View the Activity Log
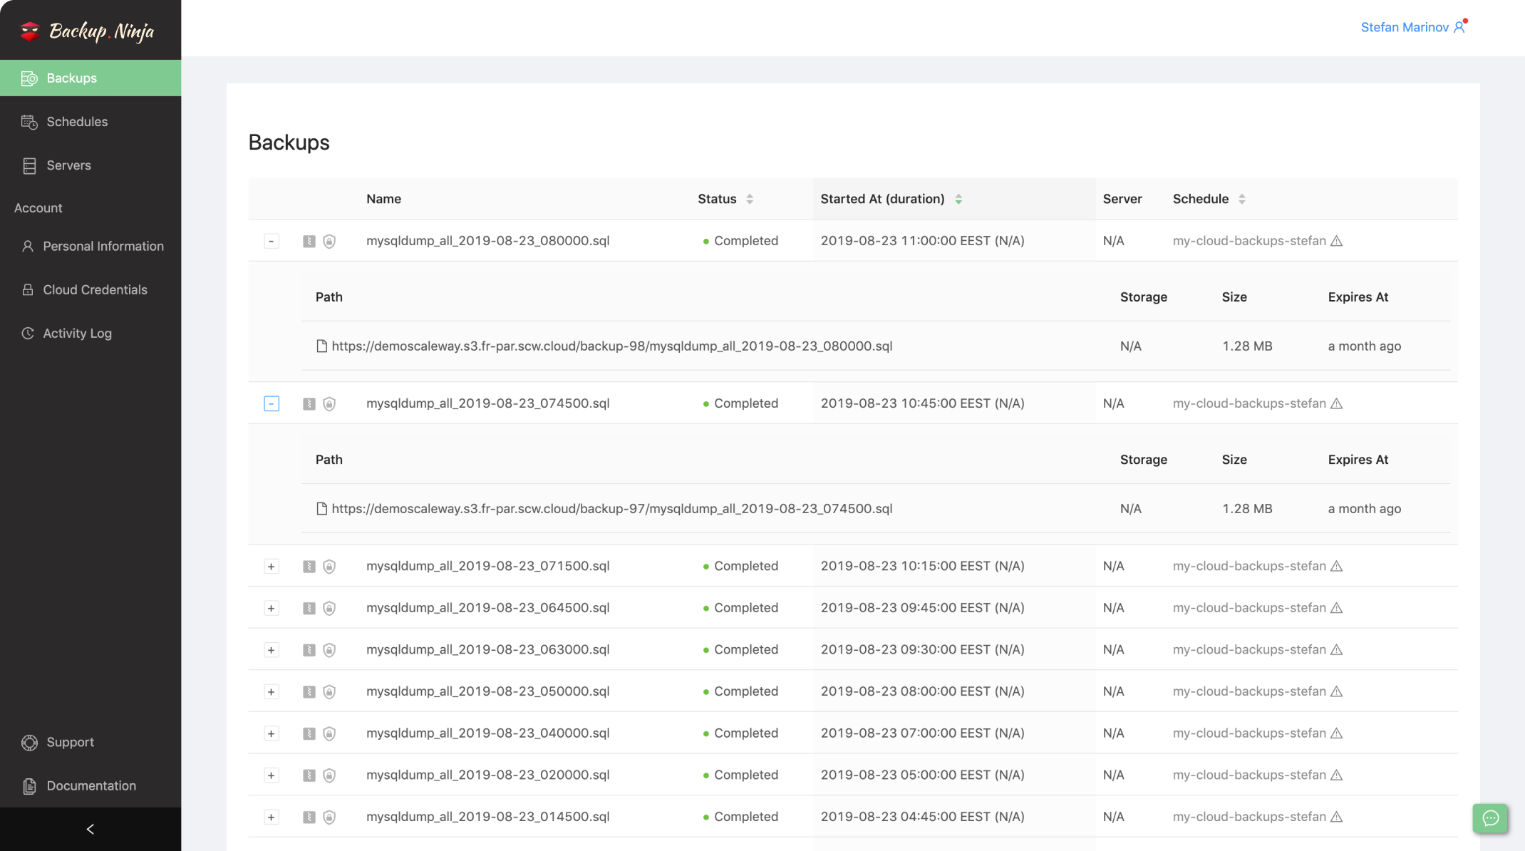The height and width of the screenshot is (851, 1525). click(91, 333)
